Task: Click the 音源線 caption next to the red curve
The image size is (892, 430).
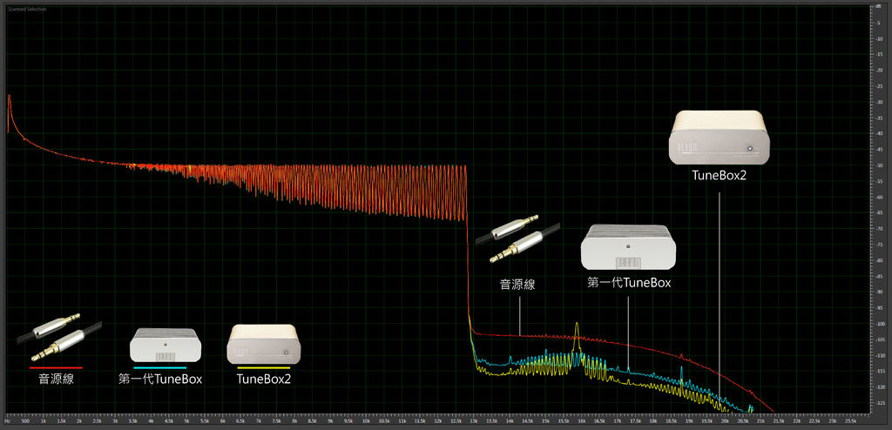Action: (x=517, y=285)
